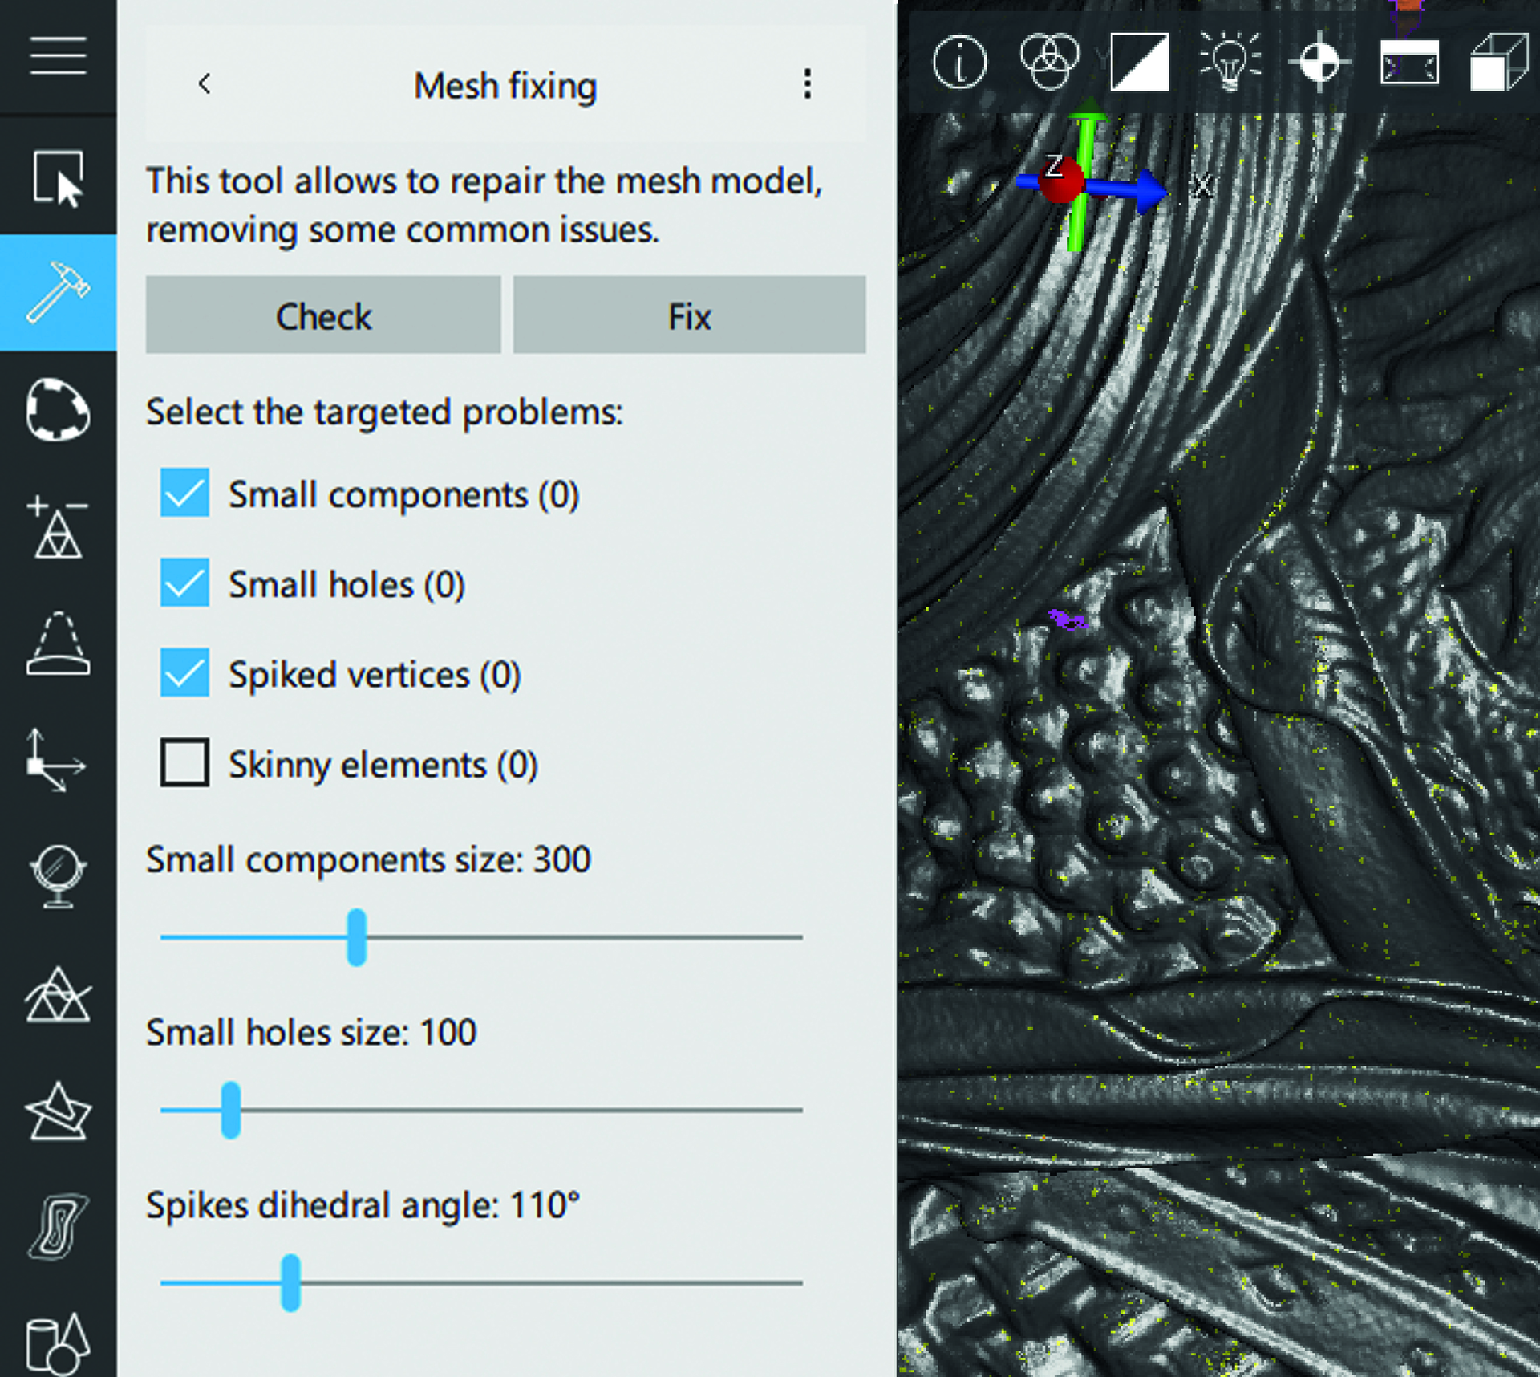Select the mirror tool icon

[x=58, y=875]
